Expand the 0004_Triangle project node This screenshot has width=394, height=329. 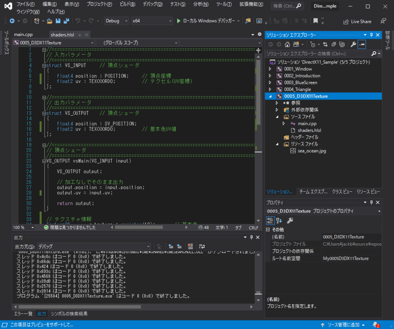tap(270, 89)
